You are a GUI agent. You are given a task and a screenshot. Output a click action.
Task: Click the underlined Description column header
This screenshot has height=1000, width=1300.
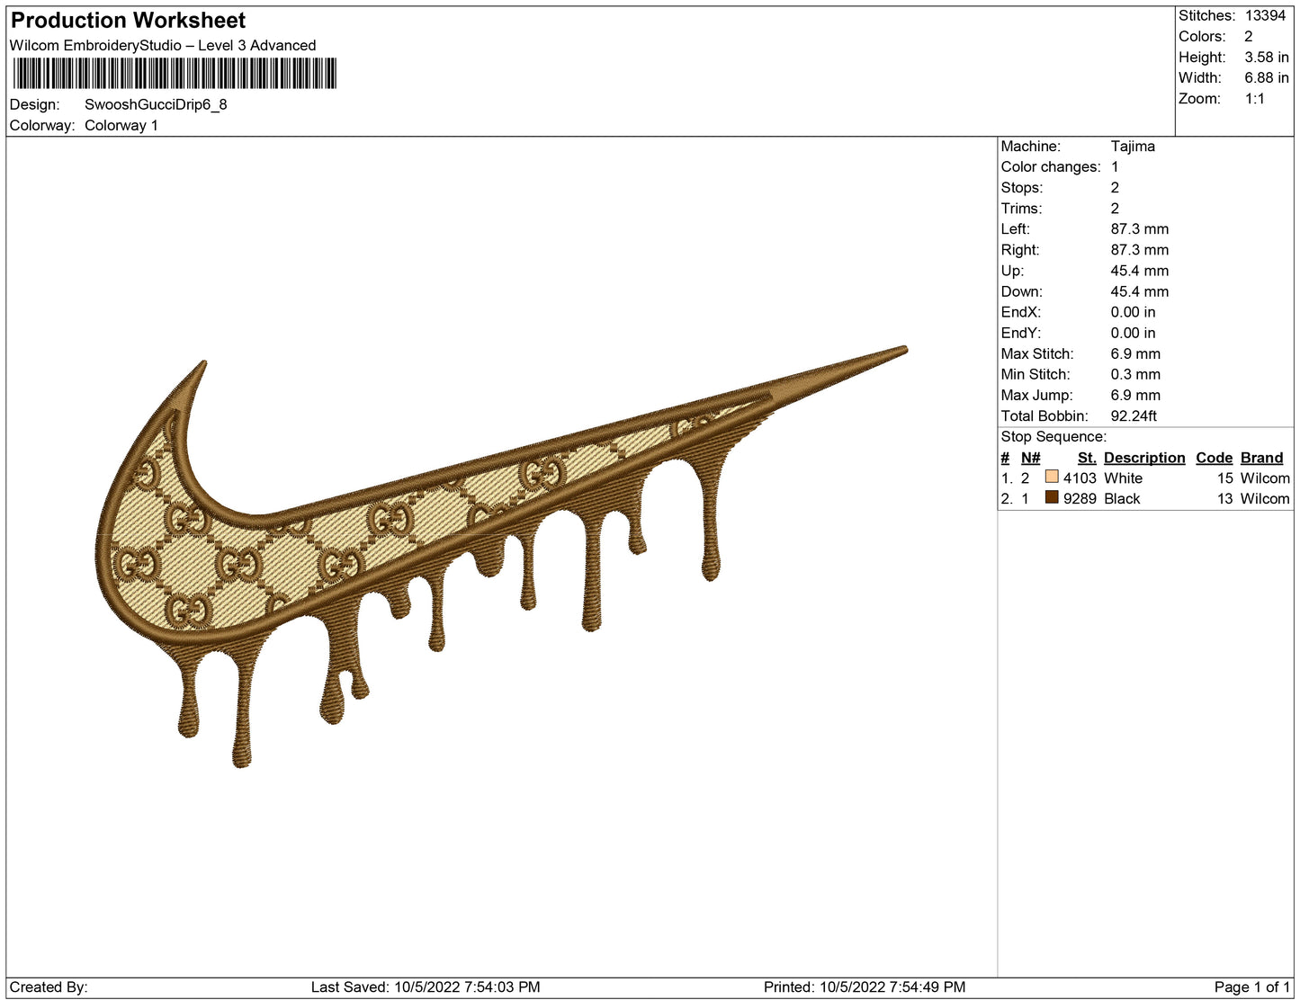1143,458
